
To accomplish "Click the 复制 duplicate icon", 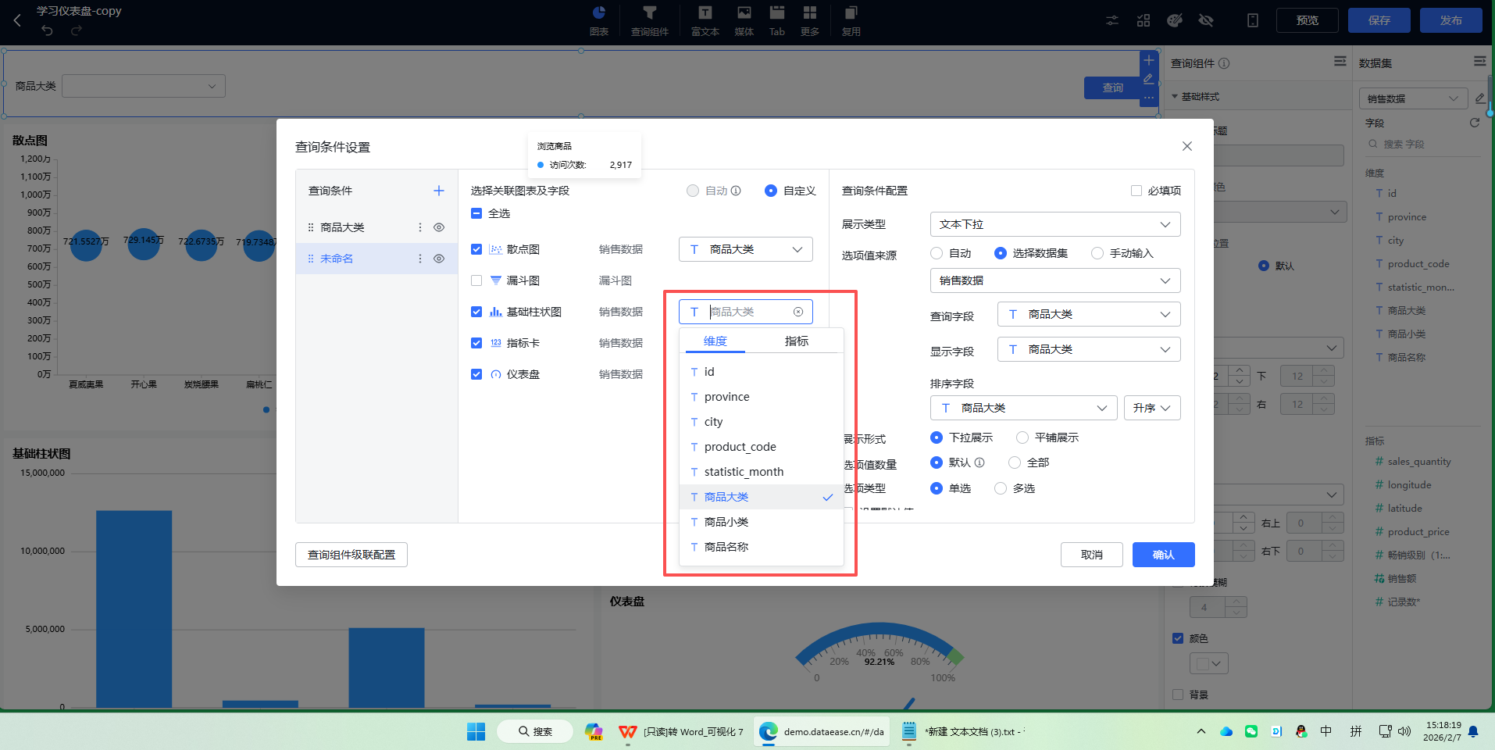I will pyautogui.click(x=850, y=20).
